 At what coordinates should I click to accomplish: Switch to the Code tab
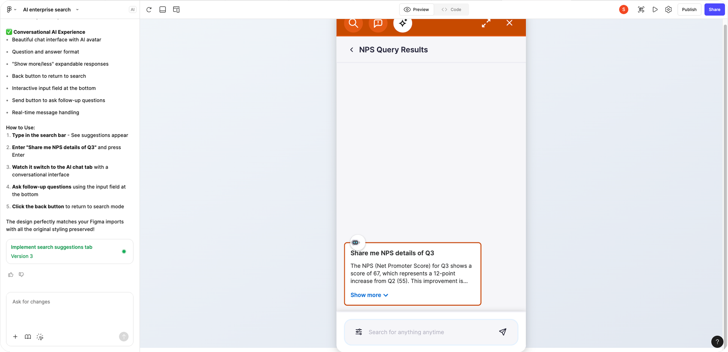tap(451, 10)
